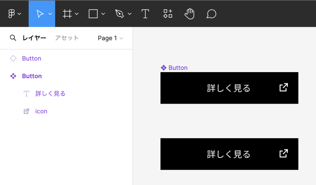Image resolution: width=316 pixels, height=185 pixels.
Task: Expand the Frame tool options chevron
Action: point(77,14)
